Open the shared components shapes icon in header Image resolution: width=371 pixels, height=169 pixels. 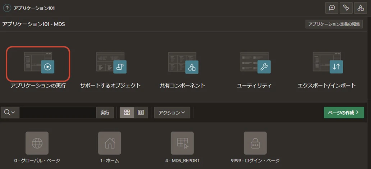[x=360, y=8]
